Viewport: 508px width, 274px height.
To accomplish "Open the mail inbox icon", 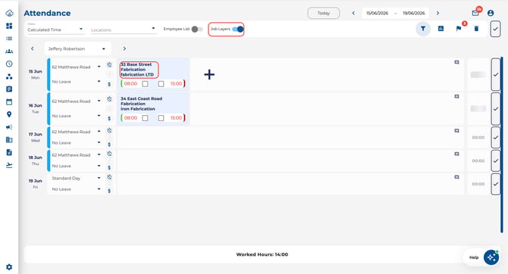I will coord(475,13).
